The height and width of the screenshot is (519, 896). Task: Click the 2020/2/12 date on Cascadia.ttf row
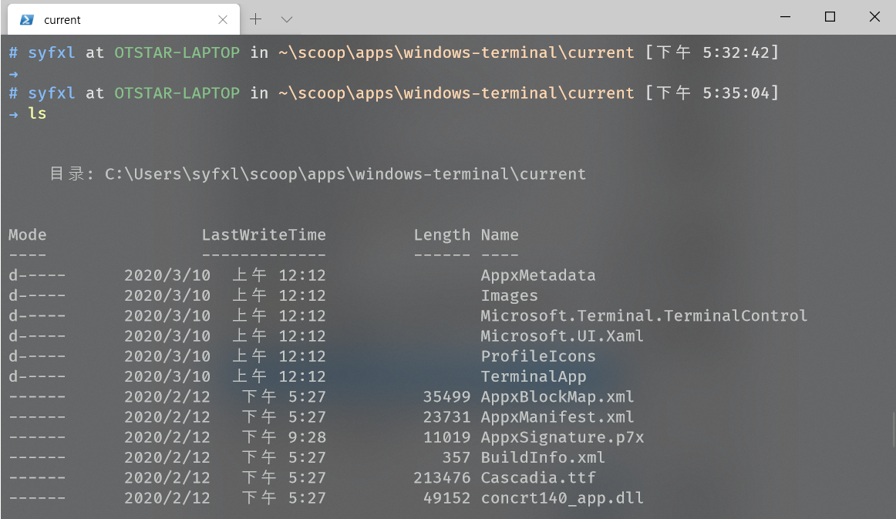click(167, 478)
